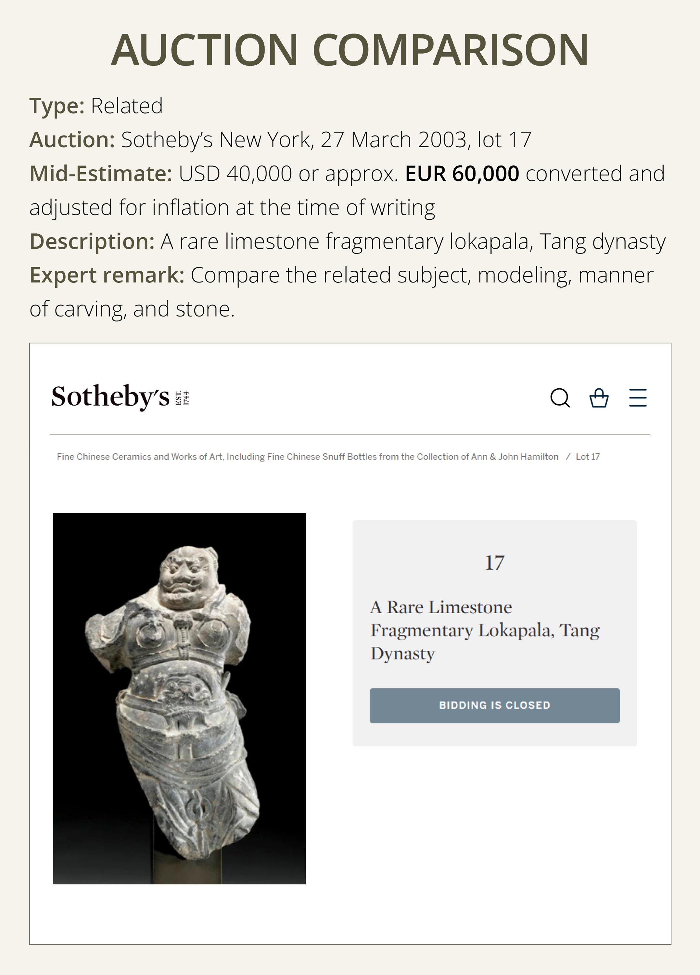The height and width of the screenshot is (975, 700).
Task: Click the Auction Comparison heading
Action: pos(350,50)
